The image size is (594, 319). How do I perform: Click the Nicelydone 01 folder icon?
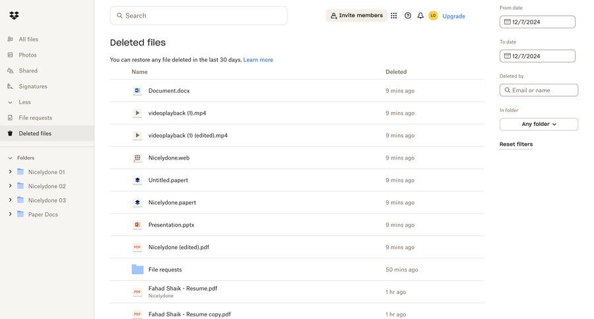(x=20, y=172)
